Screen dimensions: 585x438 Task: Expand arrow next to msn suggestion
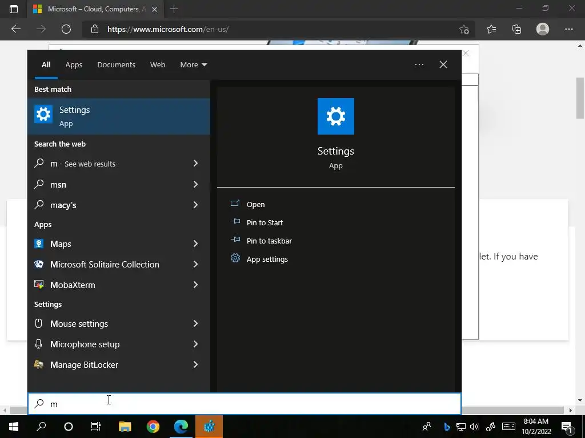(195, 184)
